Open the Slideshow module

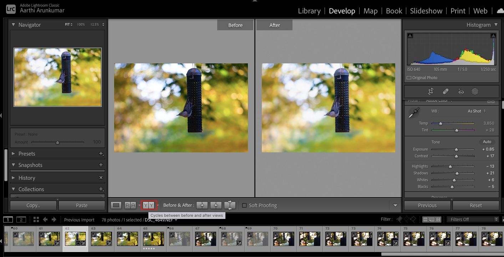(426, 11)
